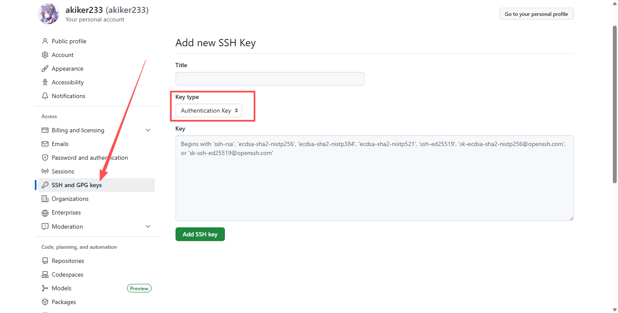
Task: Open SSH and GPG keys settings
Action: pos(76,185)
